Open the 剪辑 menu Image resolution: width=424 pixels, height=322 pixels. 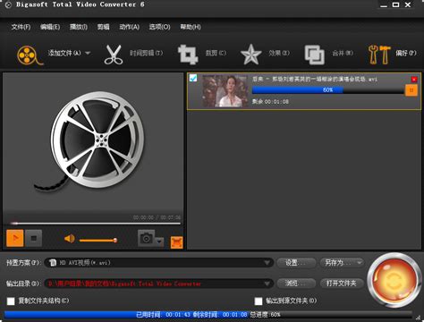click(x=103, y=27)
